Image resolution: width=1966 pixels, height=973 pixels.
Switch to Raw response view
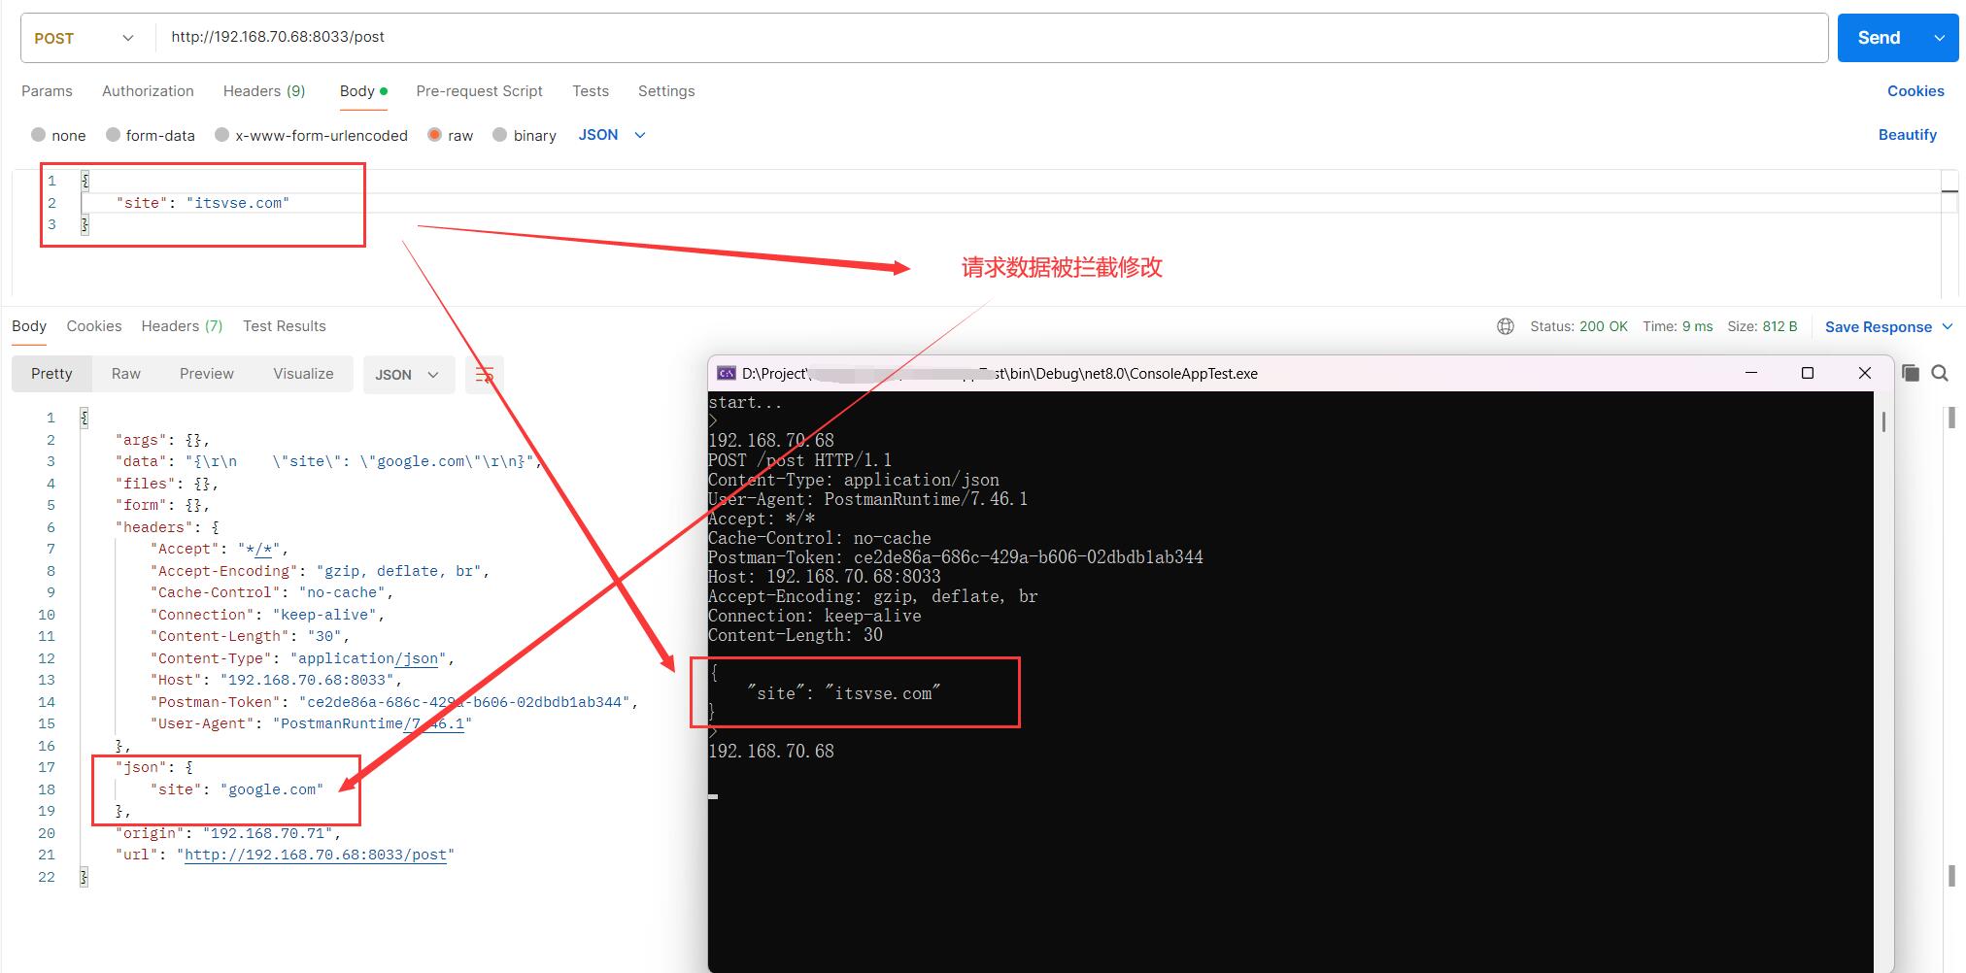click(126, 374)
